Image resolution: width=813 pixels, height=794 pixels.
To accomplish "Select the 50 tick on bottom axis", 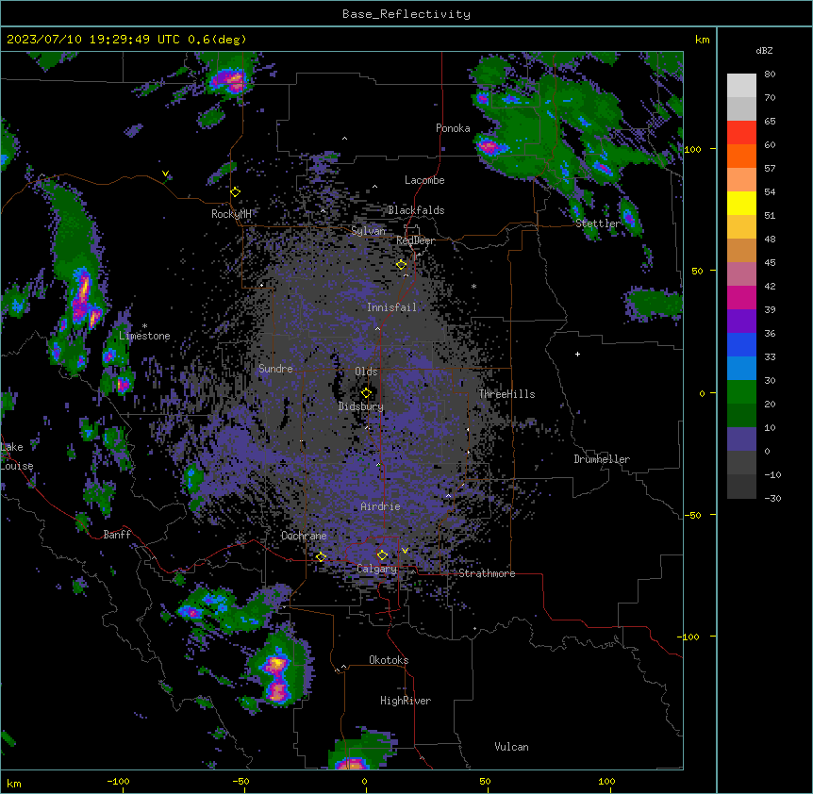I will (485, 782).
